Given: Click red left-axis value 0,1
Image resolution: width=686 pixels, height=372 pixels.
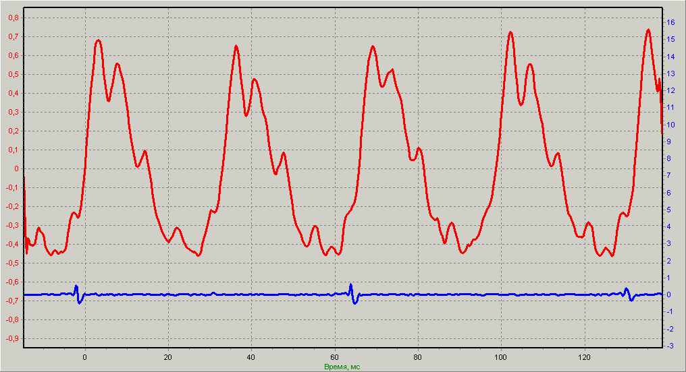Looking at the screenshot, I should [x=13, y=150].
